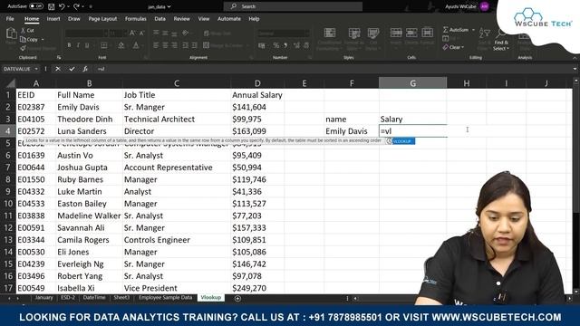Screen dimensions: 580x326
Task: Click the Align Left icon
Action: point(156,45)
